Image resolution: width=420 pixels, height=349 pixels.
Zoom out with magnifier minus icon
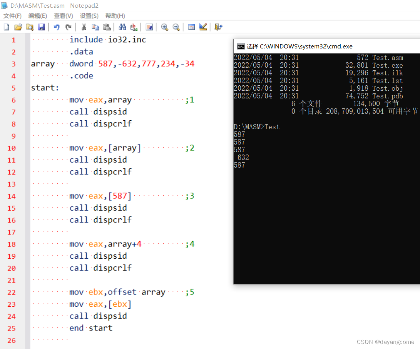[x=176, y=27]
